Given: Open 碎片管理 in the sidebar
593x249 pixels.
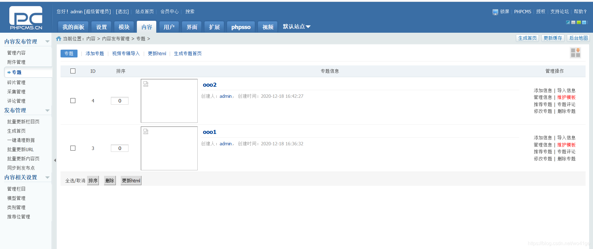Looking at the screenshot, I should coord(16,82).
